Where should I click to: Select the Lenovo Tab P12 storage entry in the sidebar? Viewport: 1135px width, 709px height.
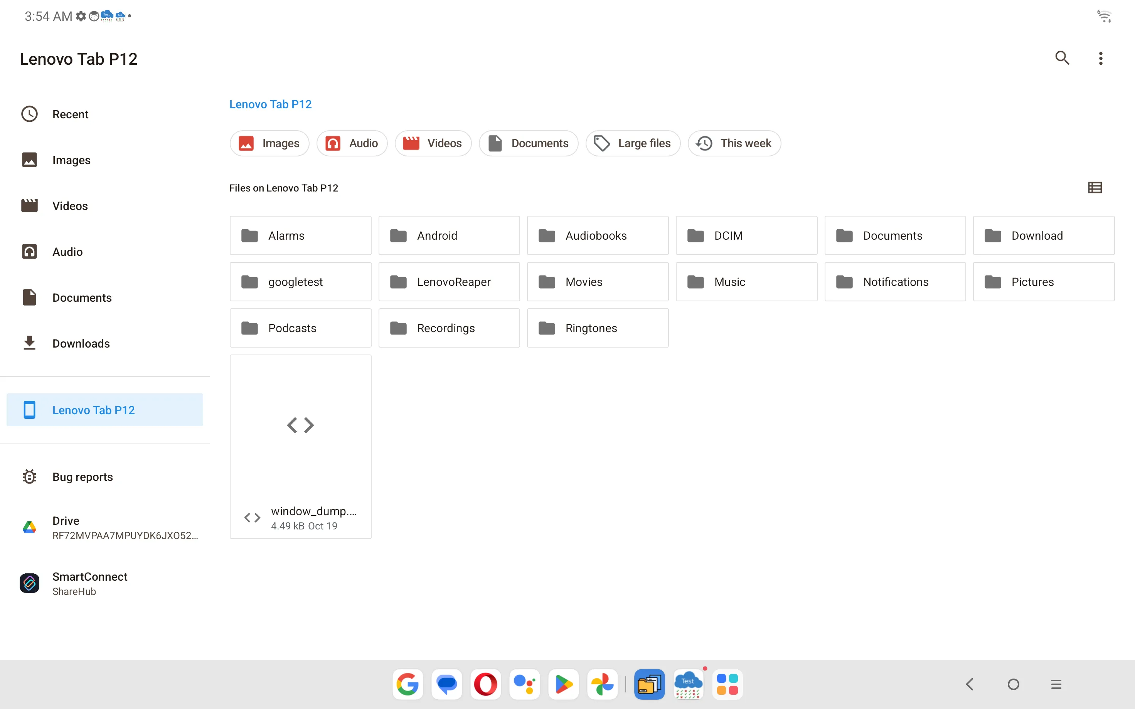click(x=104, y=410)
